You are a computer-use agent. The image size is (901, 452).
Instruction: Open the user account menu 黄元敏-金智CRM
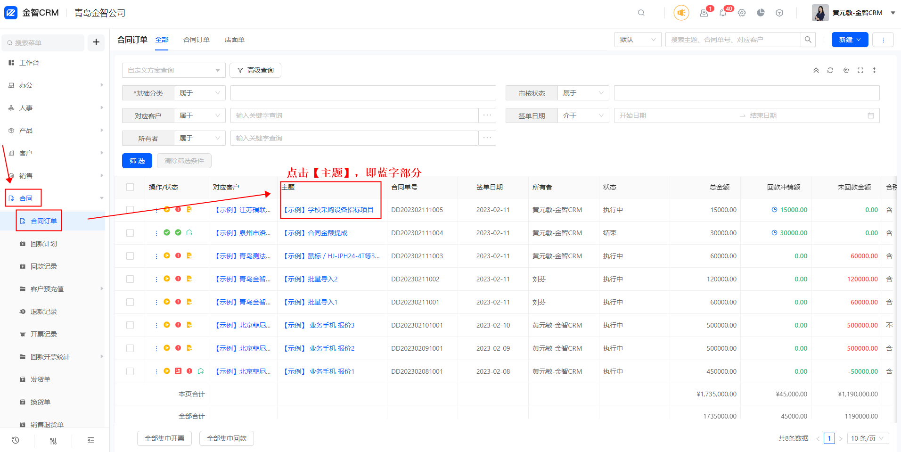pyautogui.click(x=853, y=13)
